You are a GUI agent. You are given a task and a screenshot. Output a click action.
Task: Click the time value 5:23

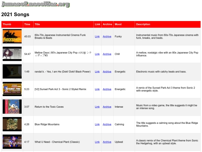pos(27,89)
